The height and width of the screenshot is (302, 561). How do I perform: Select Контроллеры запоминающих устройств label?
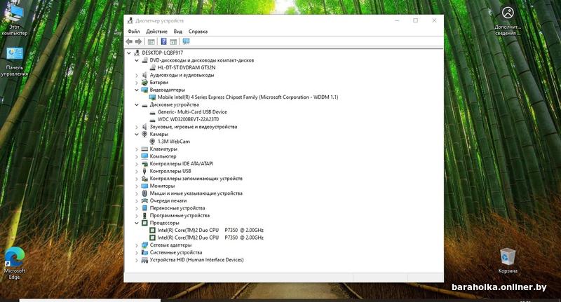click(196, 179)
